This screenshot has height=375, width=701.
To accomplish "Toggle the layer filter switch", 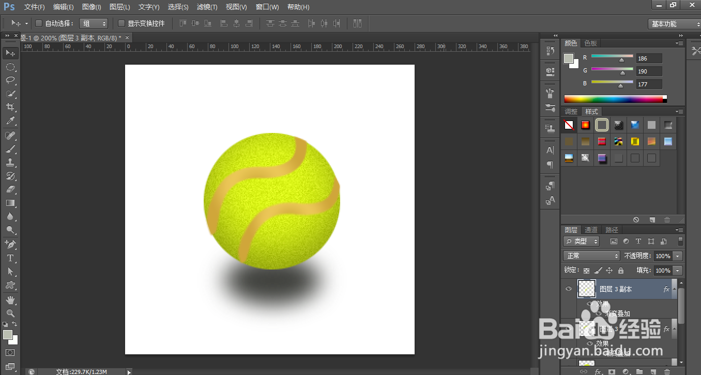I will 680,241.
